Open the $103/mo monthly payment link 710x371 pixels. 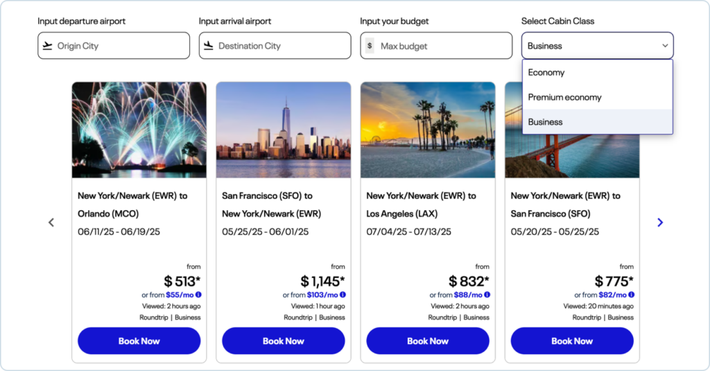click(x=322, y=295)
